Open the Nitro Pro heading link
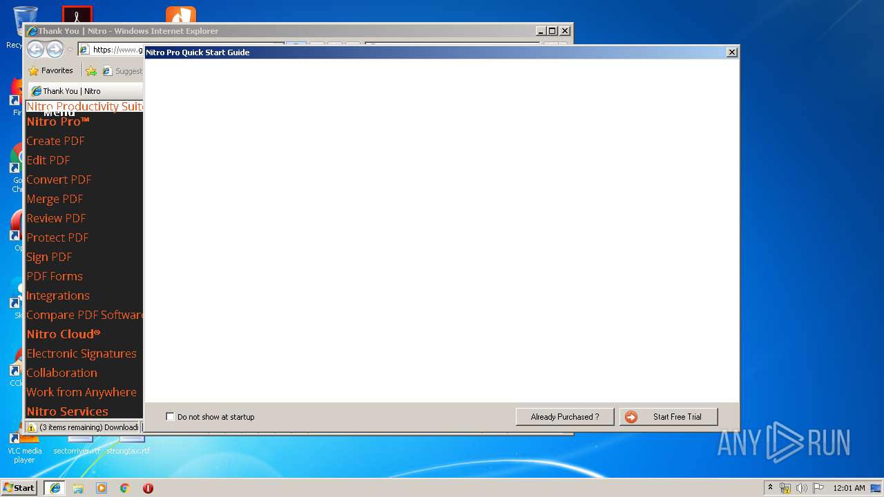The height and width of the screenshot is (497, 884). click(x=58, y=121)
